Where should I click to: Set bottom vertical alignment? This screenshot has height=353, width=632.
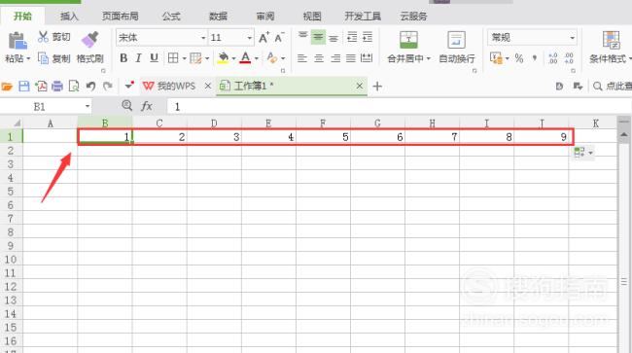tap(334, 38)
